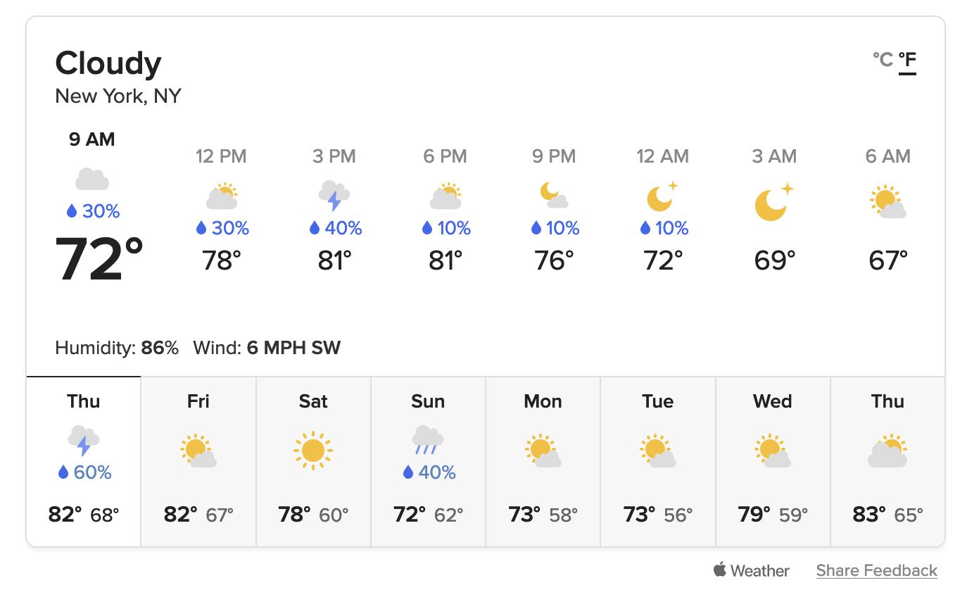Switch to the Wednesday forecast
967x597 pixels.
(773, 461)
